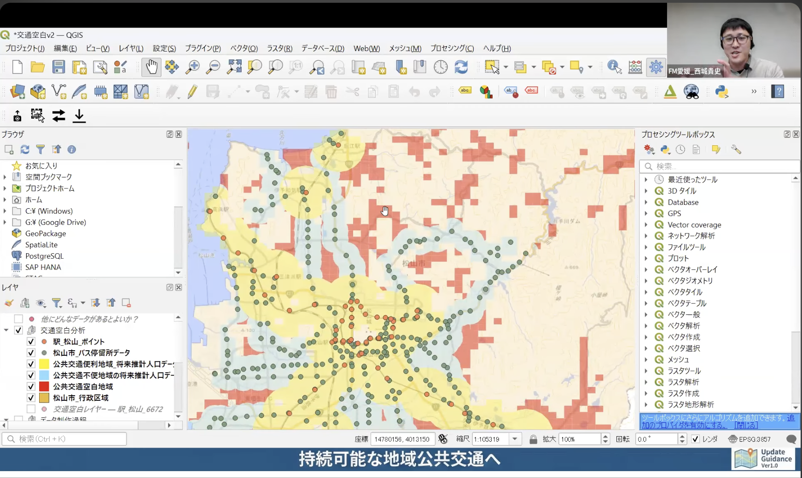This screenshot has width=802, height=478.
Task: Open Processing Toolbox gear icon
Action: tap(656, 67)
